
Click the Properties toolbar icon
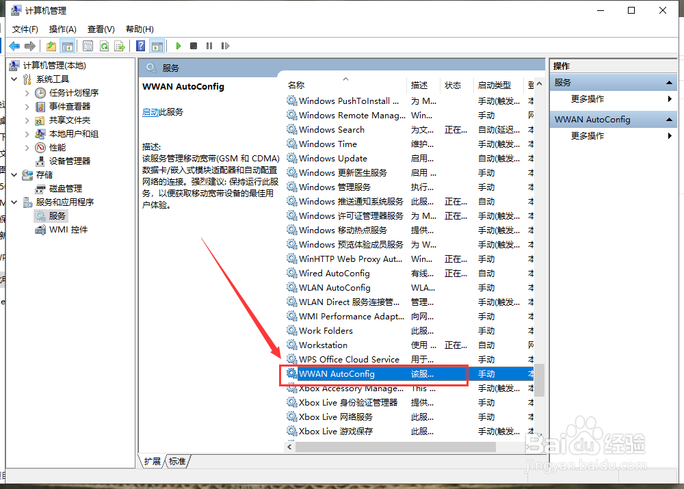(x=88, y=46)
